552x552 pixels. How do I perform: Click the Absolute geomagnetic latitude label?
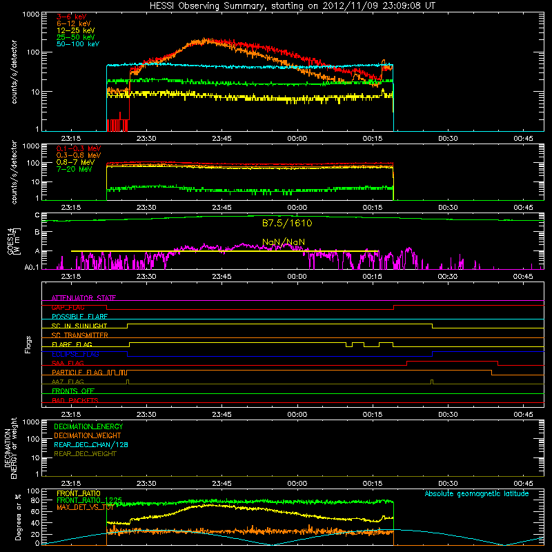click(x=477, y=493)
